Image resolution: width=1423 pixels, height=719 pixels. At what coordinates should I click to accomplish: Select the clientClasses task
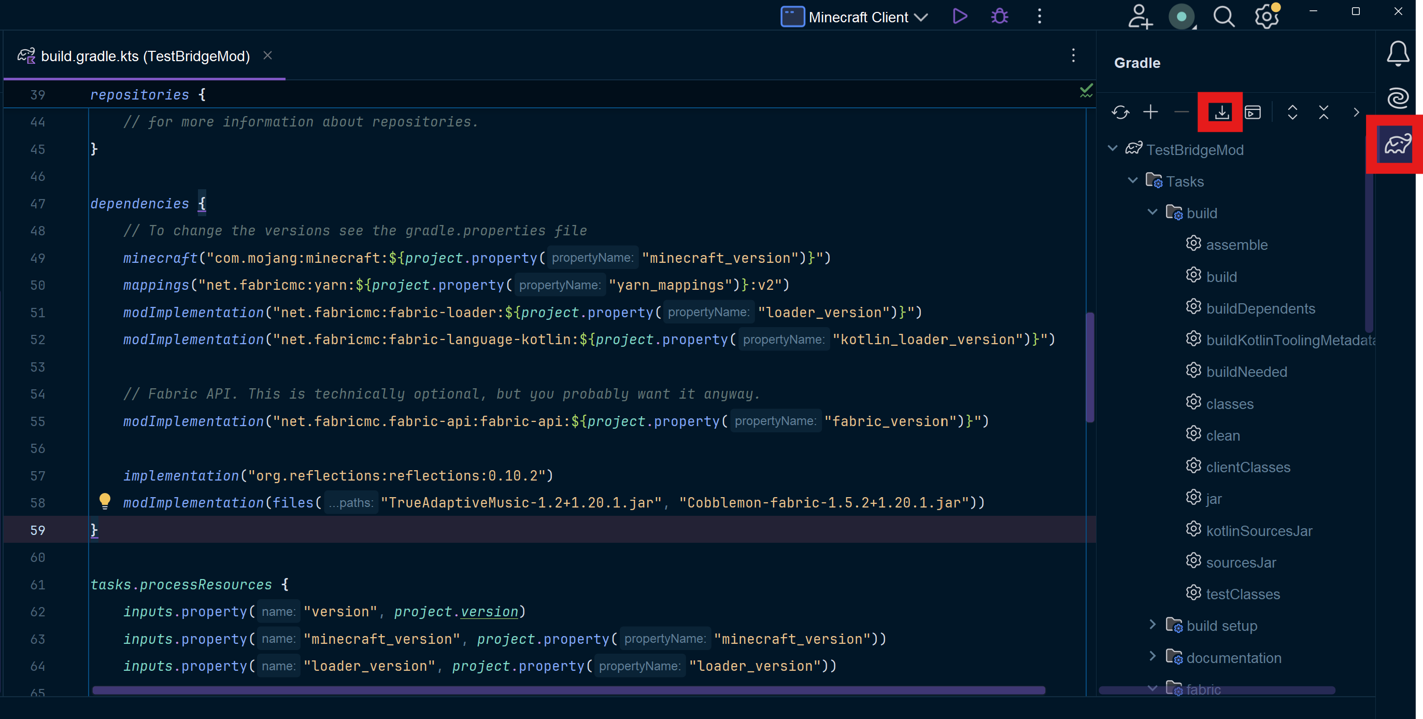point(1248,467)
